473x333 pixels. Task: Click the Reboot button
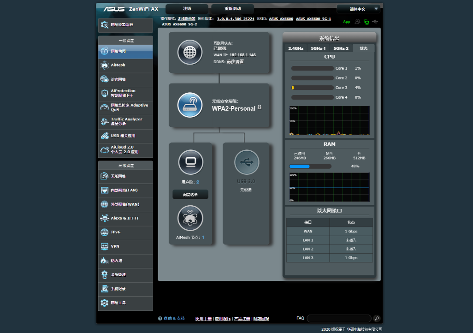[232, 9]
